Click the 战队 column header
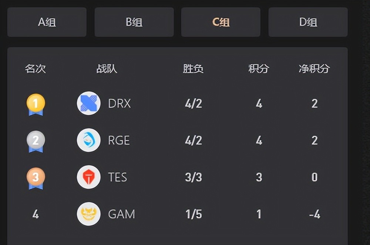The width and height of the screenshot is (370, 245). (107, 69)
